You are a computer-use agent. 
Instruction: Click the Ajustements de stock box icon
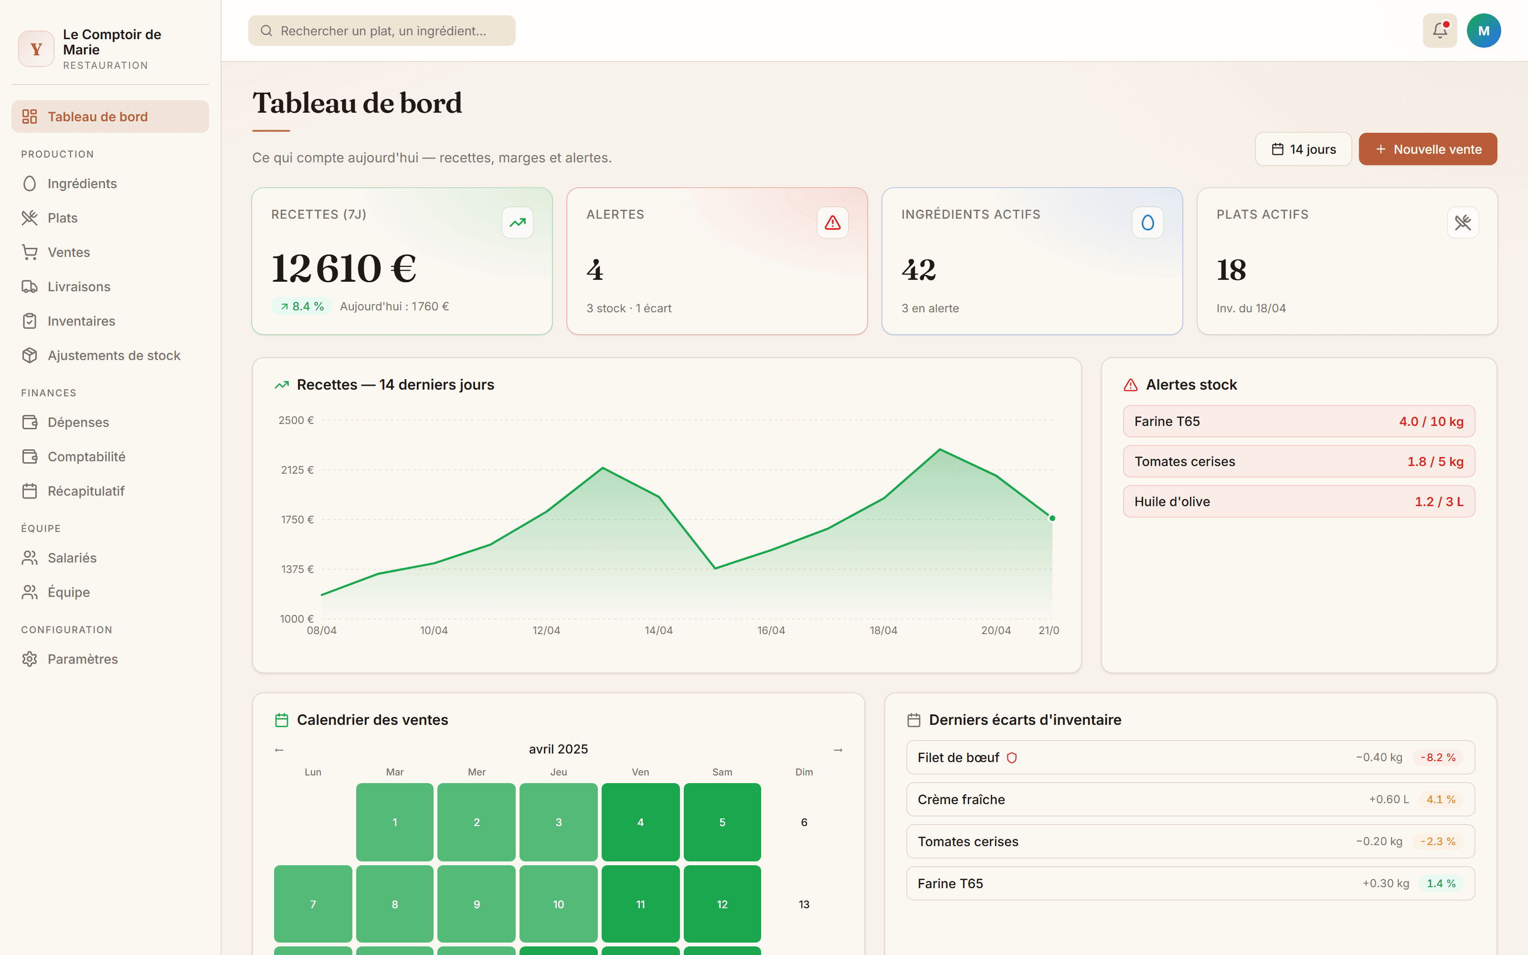click(30, 356)
